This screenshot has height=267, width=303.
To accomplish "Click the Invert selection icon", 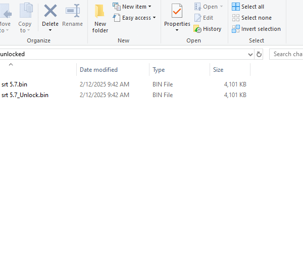I will pyautogui.click(x=236, y=29).
